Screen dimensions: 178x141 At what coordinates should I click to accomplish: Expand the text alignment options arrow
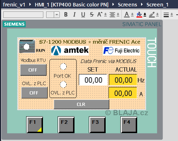[x=118, y=15]
